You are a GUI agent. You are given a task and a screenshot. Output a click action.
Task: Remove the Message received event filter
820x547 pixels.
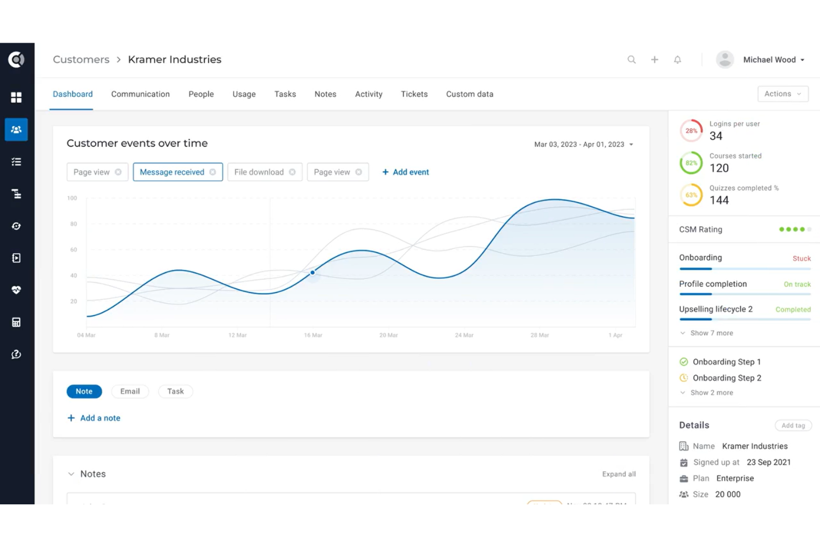[x=213, y=172]
